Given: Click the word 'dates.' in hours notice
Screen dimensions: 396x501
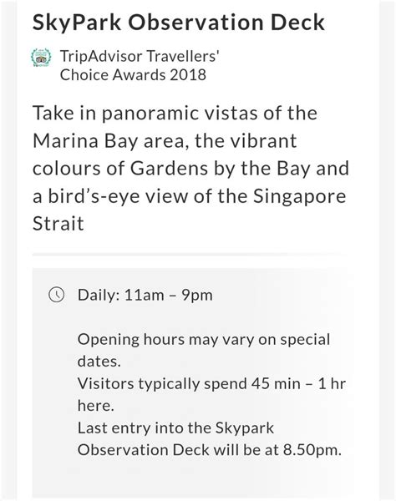Looking at the screenshot, I should tap(99, 362).
